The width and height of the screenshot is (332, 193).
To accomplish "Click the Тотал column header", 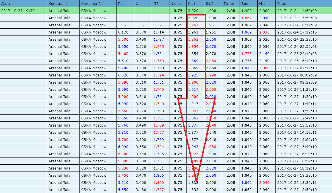I will (x=229, y=4).
